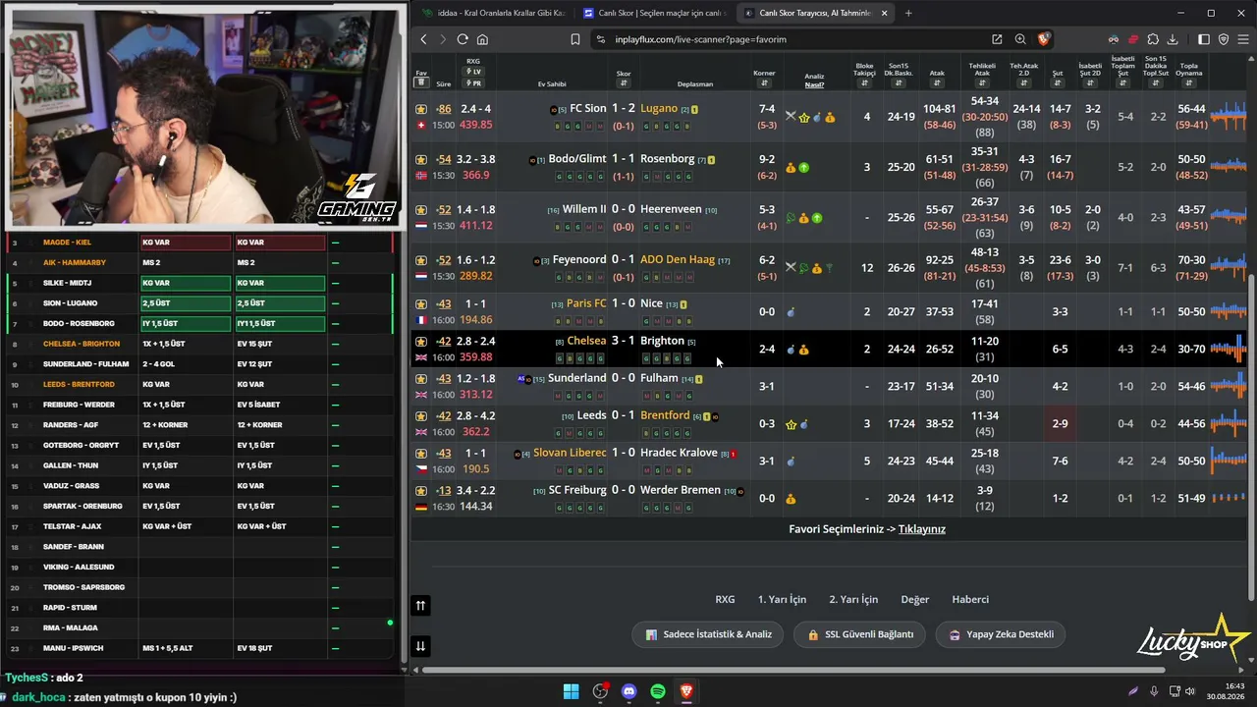This screenshot has width=1257, height=707.
Task: Remove Paris FC vs Nice from favorites
Action: (x=421, y=304)
